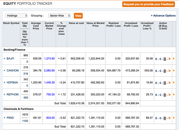Click REPHOM market price 750.55

coord(50,94)
